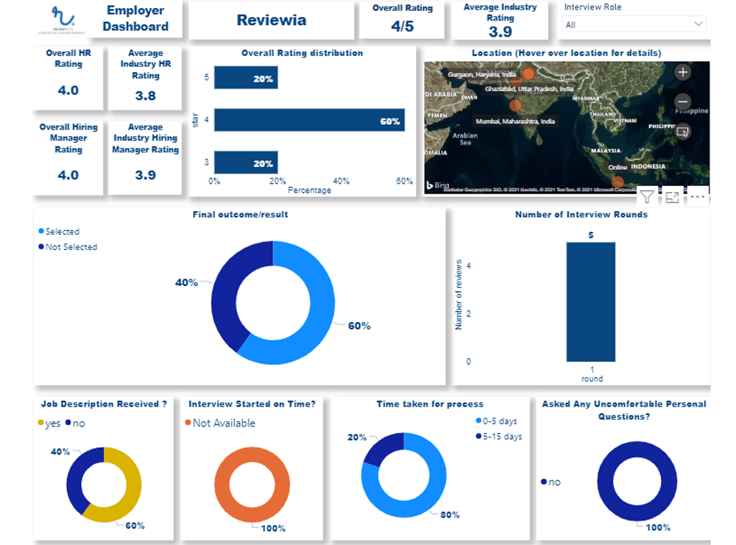Image resolution: width=736 pixels, height=545 pixels.
Task: Click the 'Gurgaon, Haryana, India' map label
Action: (x=481, y=74)
